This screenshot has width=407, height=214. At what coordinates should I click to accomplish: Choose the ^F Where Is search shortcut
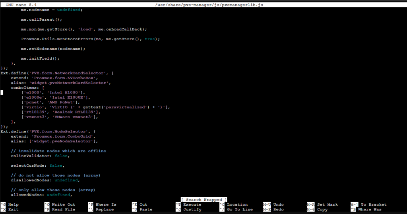[103, 204]
